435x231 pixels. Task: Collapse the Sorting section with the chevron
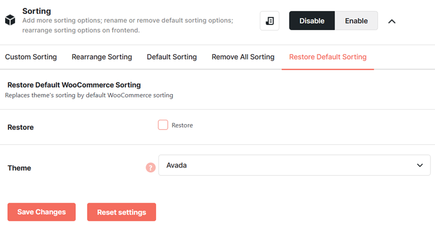[391, 21]
